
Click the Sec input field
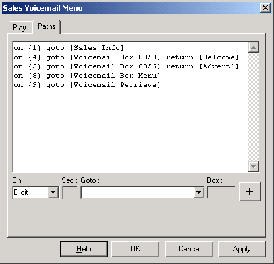click(70, 192)
